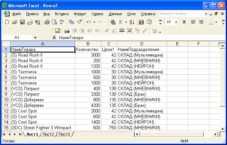The width and height of the screenshot is (227, 145).
Task: Toggle align right formatting
Action: (201, 22)
